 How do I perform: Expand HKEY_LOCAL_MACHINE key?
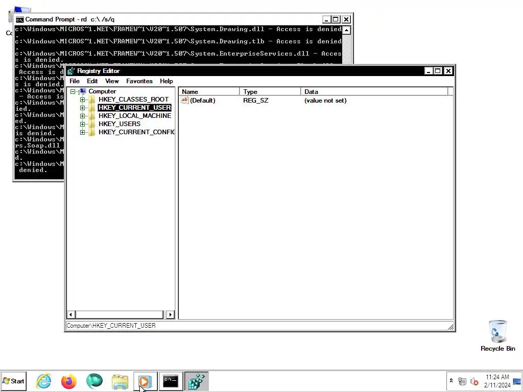pyautogui.click(x=82, y=116)
